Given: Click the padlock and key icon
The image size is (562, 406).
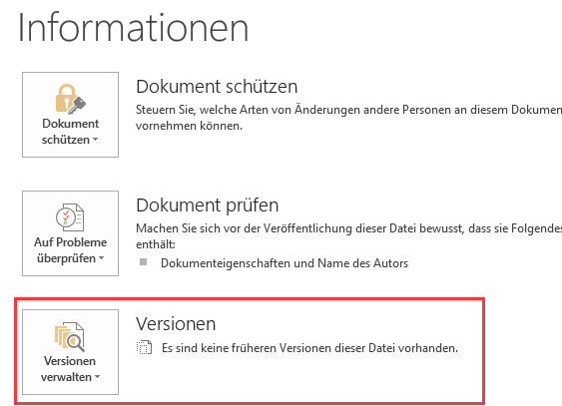Looking at the screenshot, I should pyautogui.click(x=71, y=99).
